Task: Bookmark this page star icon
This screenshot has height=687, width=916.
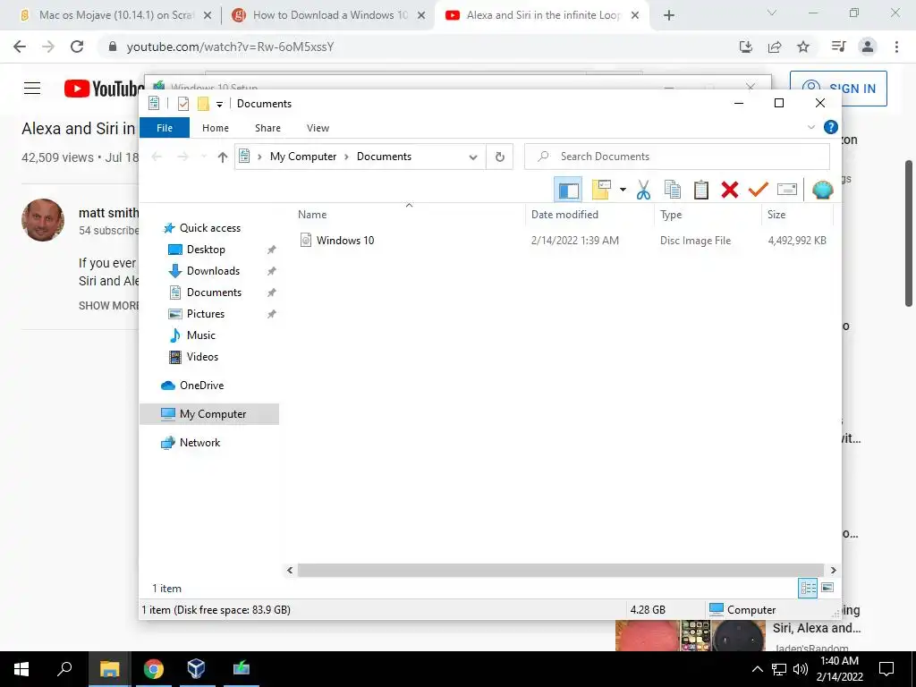Action: tap(803, 47)
